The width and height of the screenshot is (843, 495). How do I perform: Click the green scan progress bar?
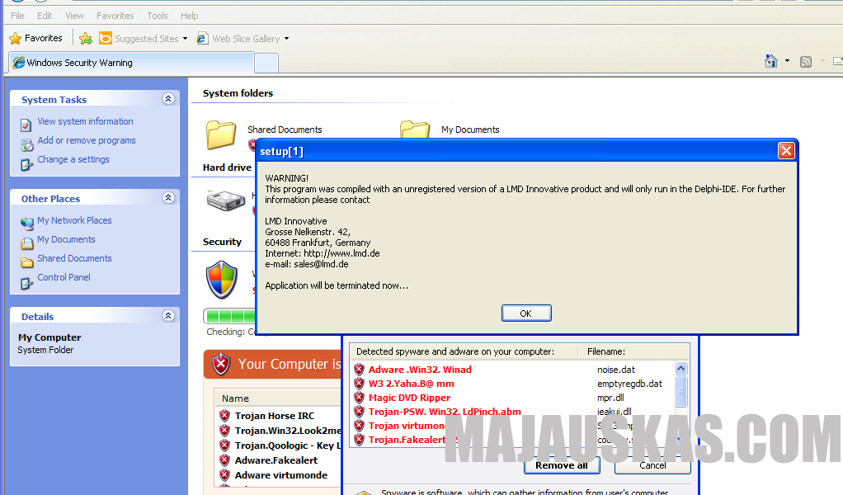230,315
